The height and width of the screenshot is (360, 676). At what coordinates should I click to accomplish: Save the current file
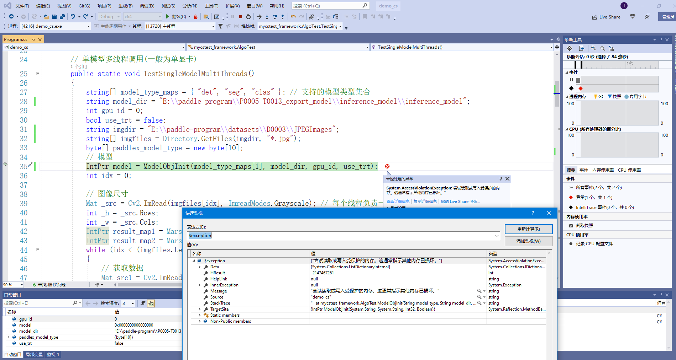(x=54, y=16)
